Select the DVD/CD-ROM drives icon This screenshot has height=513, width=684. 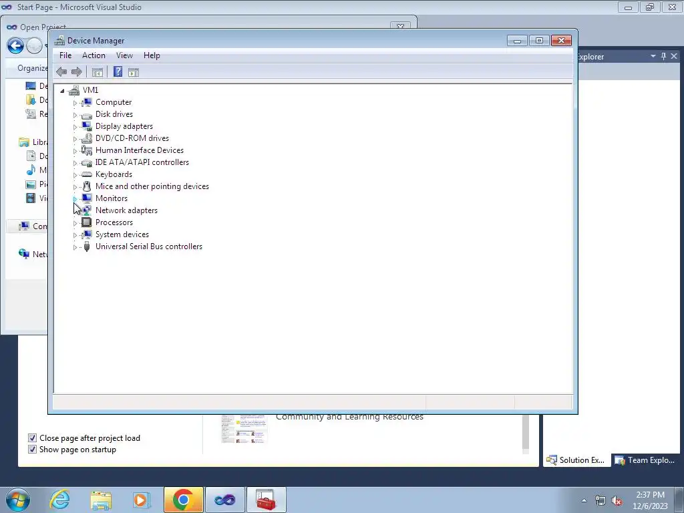click(87, 138)
